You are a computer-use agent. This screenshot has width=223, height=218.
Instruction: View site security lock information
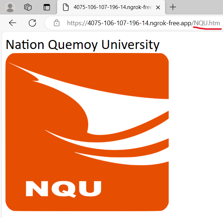coord(56,23)
